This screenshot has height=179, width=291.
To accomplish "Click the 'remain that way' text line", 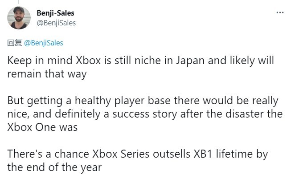I will (47, 74).
